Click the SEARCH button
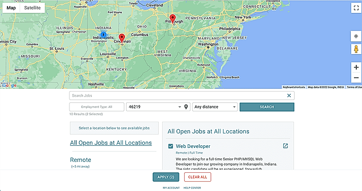Screen dimensions: 362x191 coord(267,107)
